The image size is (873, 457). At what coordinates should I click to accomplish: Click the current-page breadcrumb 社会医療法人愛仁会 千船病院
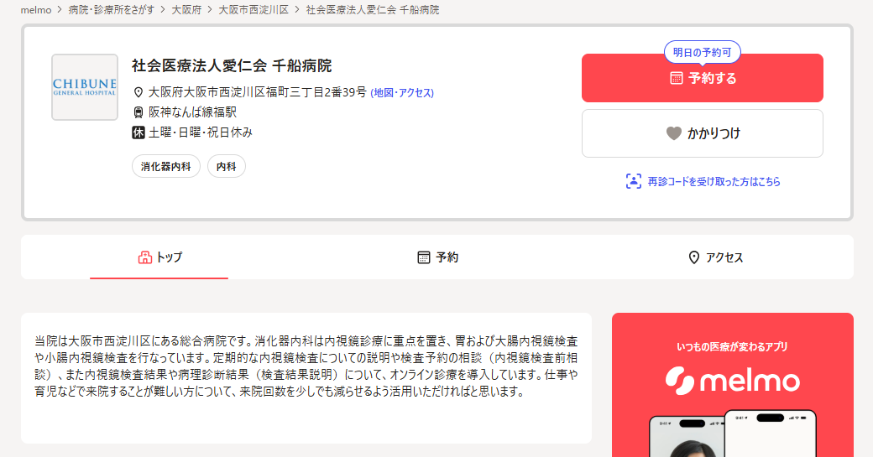pos(373,10)
